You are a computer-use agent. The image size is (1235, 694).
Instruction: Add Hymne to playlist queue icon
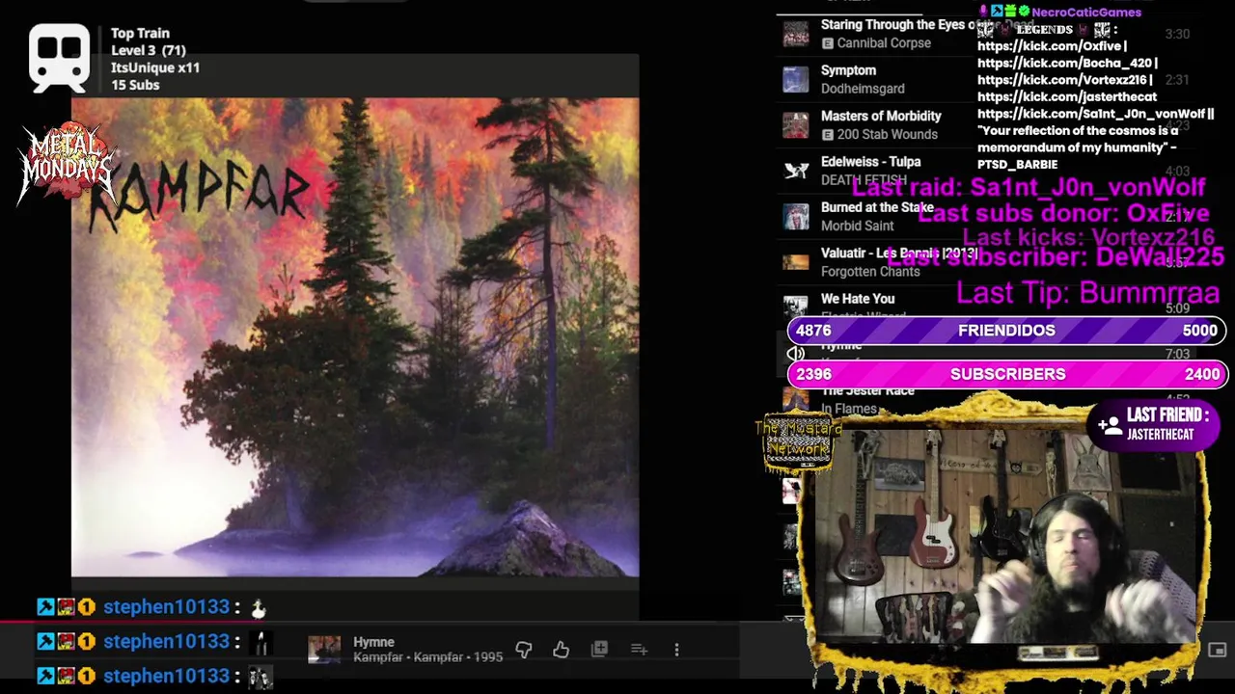tap(639, 650)
